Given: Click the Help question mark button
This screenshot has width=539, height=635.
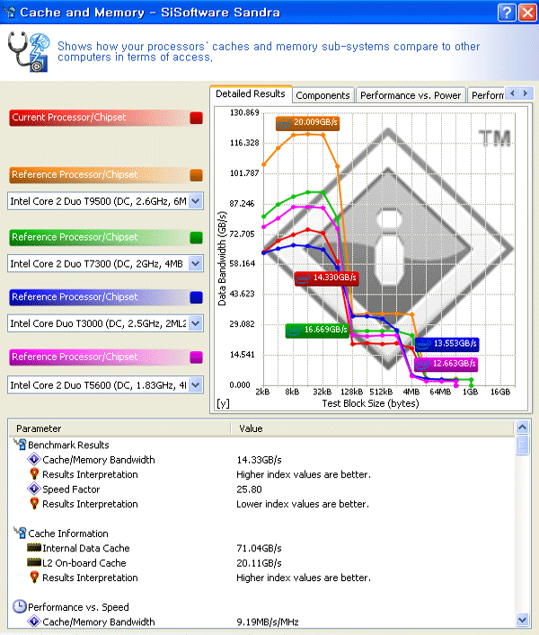Looking at the screenshot, I should (x=507, y=13).
